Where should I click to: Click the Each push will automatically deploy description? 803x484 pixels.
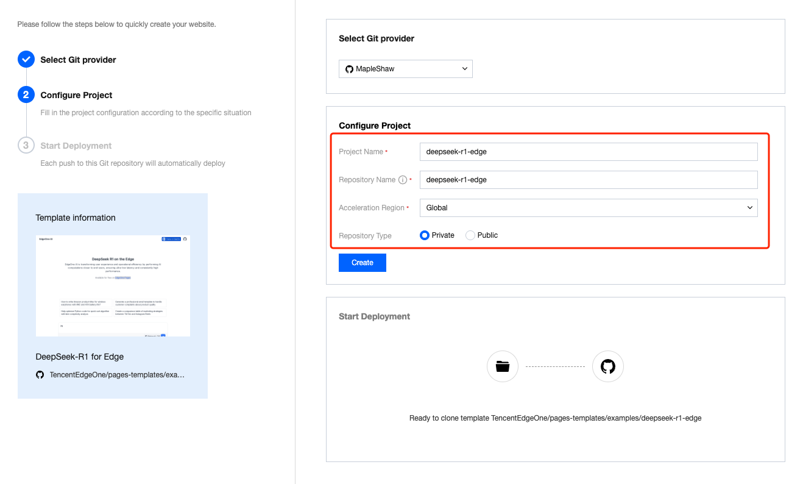[133, 163]
